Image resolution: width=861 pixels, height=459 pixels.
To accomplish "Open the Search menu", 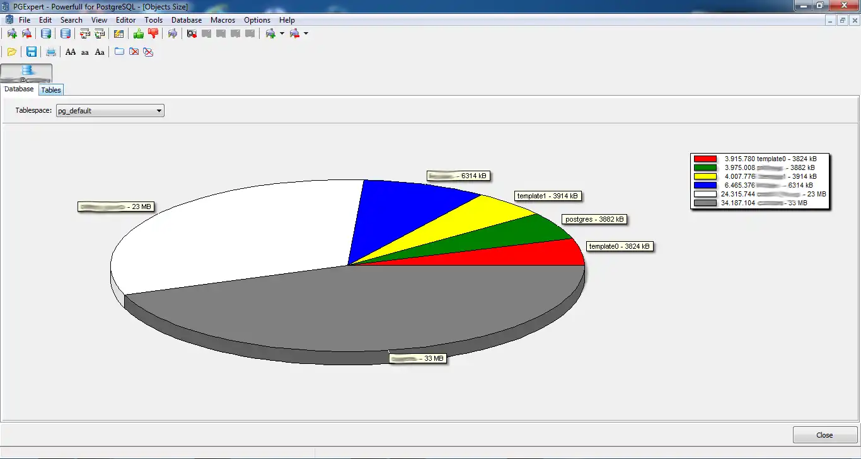I will [71, 20].
